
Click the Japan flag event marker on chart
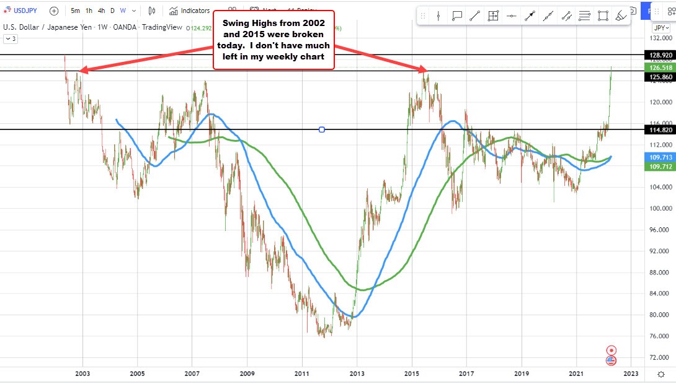coord(612,350)
